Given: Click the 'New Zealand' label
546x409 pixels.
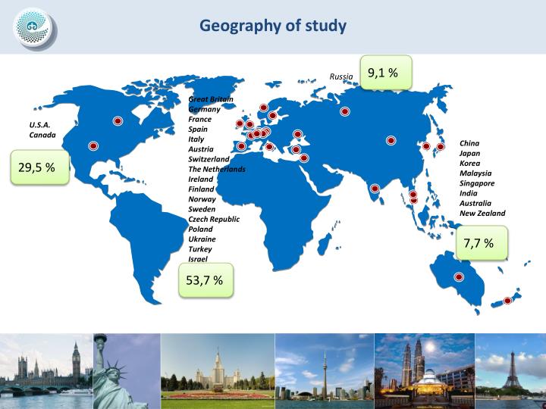Looking at the screenshot, I should tap(482, 213).
